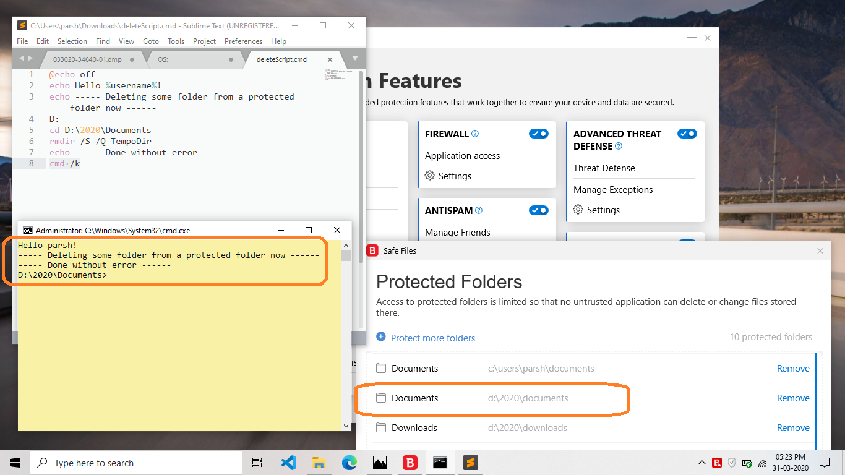
Task: Click the Firewall help question mark icon
Action: pyautogui.click(x=475, y=134)
